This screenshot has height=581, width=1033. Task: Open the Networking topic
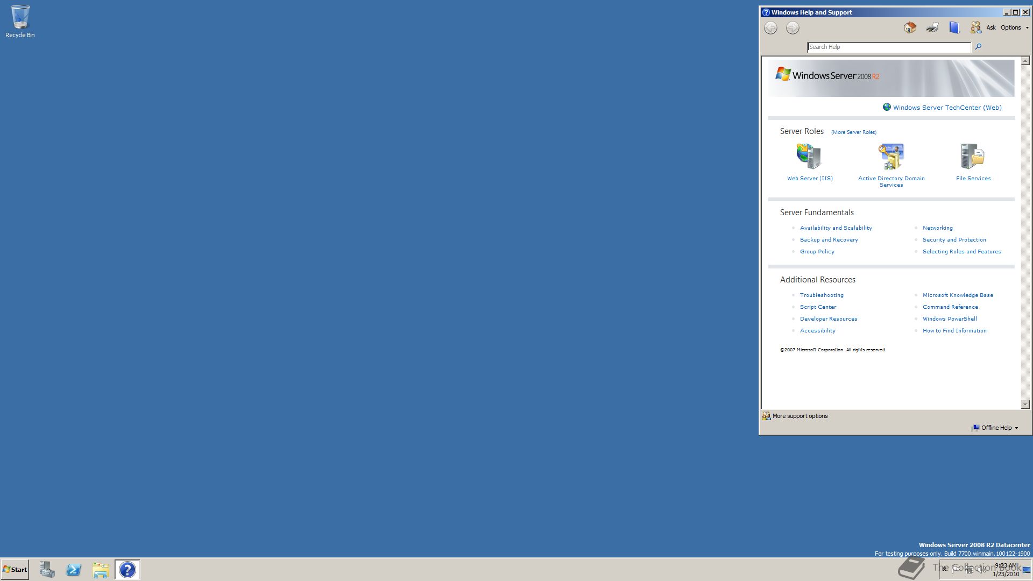click(937, 228)
